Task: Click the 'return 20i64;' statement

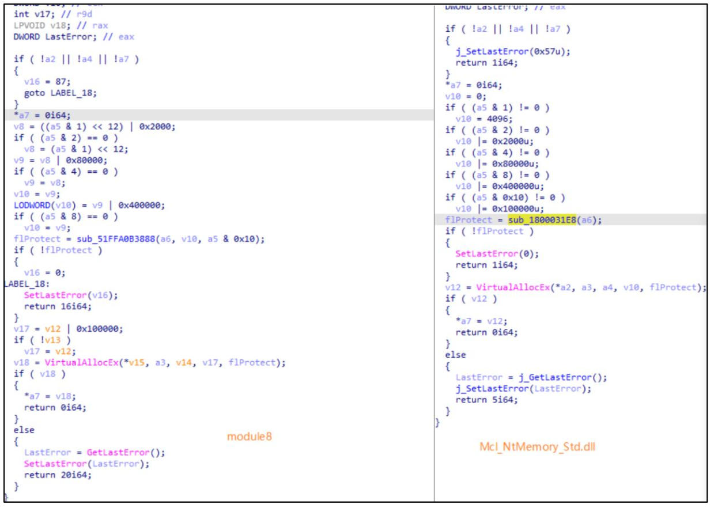Action: click(56, 475)
